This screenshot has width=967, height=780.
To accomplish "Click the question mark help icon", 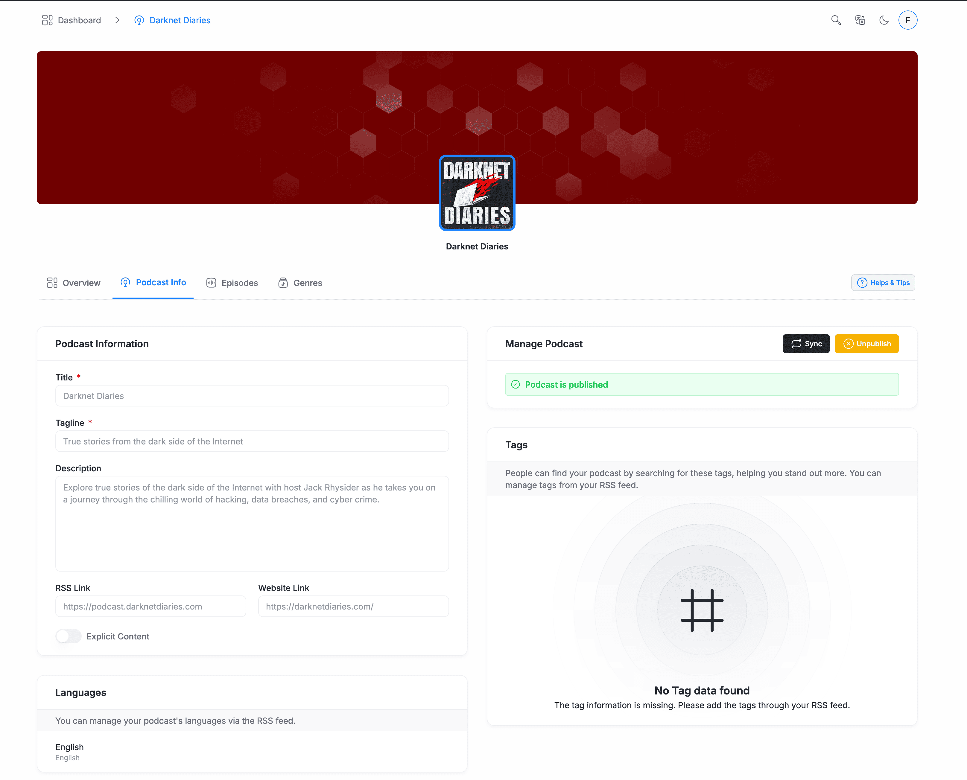I will pos(862,283).
